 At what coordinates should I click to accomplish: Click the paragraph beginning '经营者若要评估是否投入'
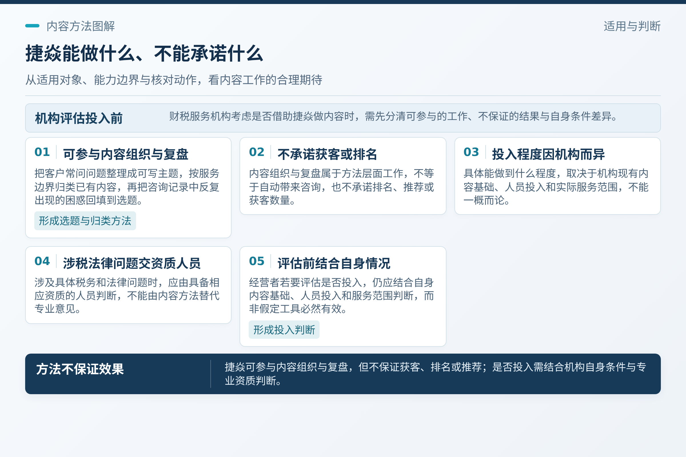click(342, 296)
